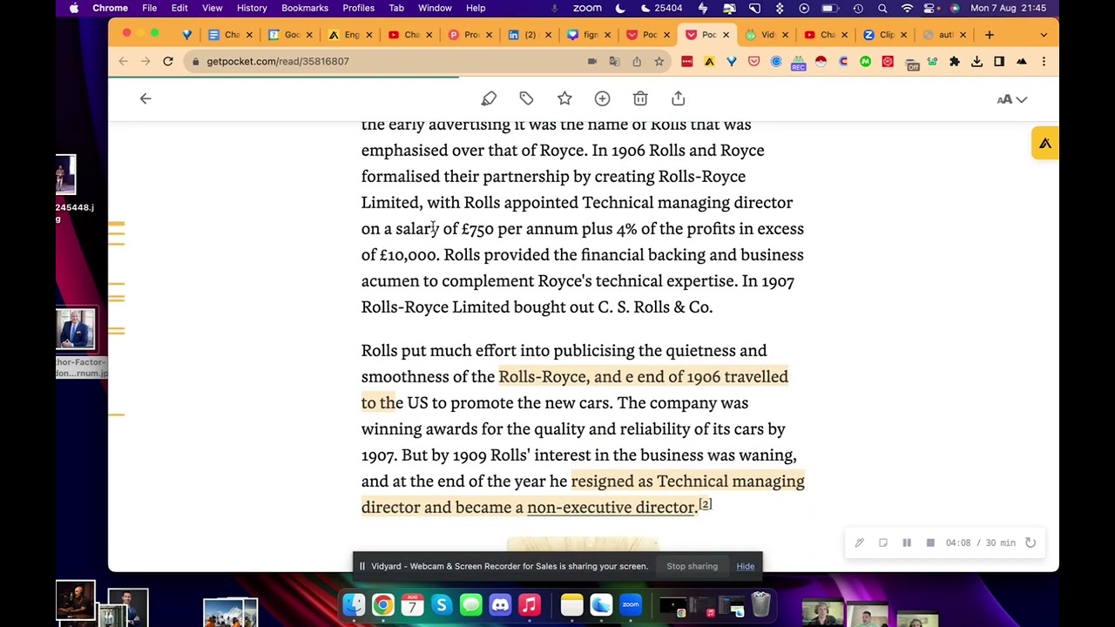Open the zoom menu bar item
This screenshot has width=1115, height=627.
(x=587, y=8)
